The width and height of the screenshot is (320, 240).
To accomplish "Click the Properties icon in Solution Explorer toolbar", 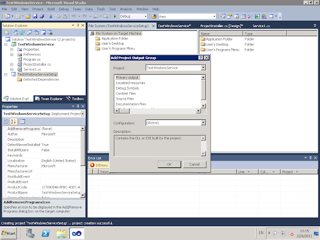I will pos(6,33).
